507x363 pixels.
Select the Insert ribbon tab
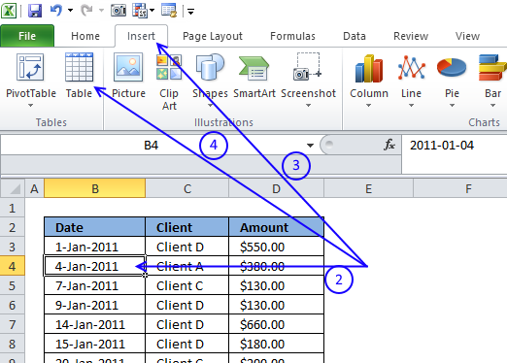click(x=141, y=36)
